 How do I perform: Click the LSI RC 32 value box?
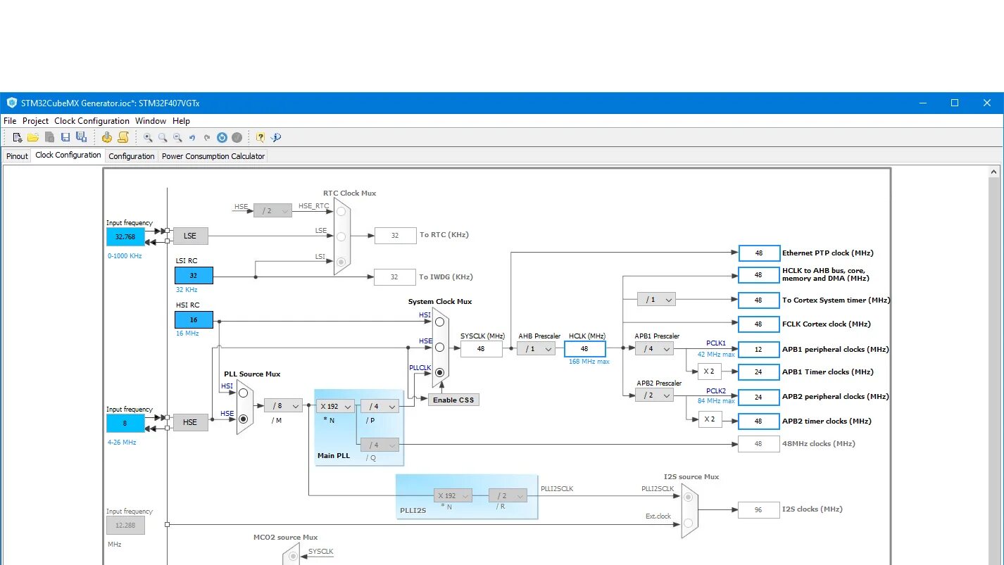tap(194, 275)
